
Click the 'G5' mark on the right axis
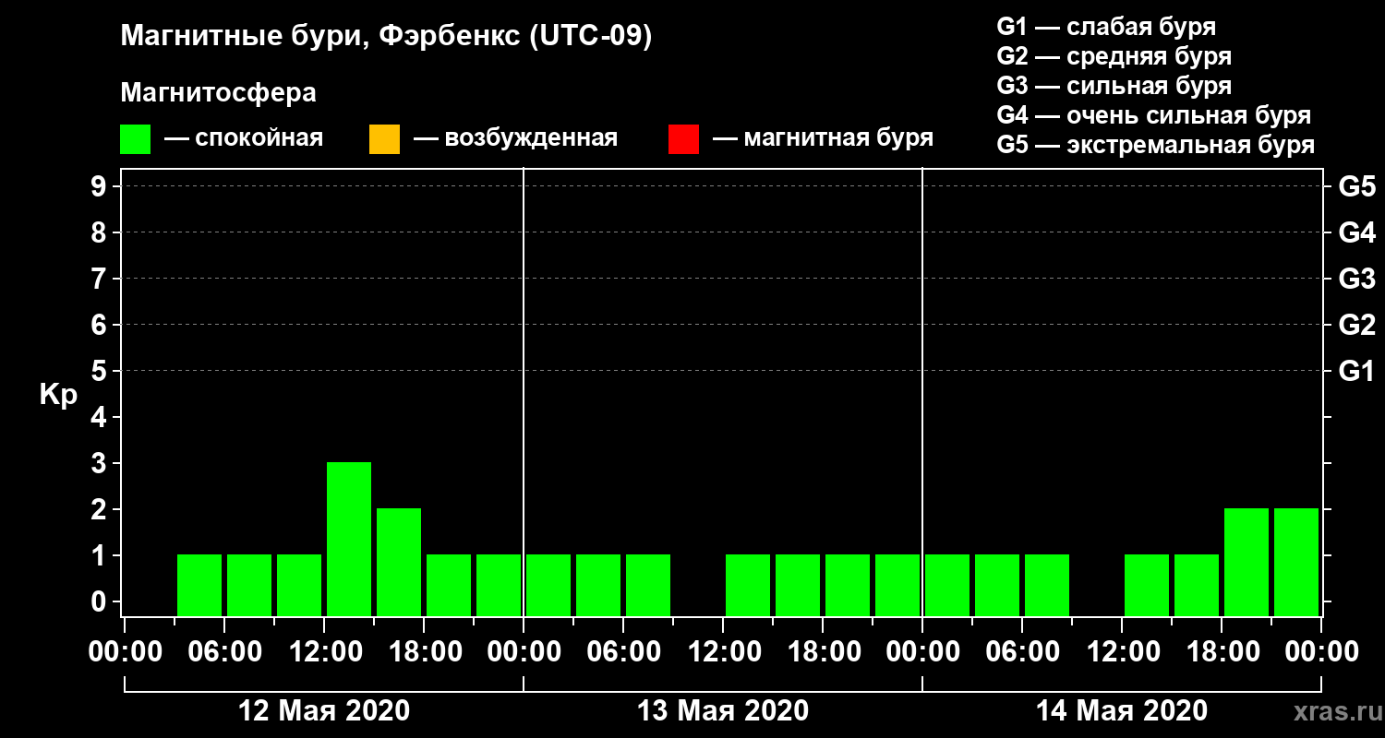tap(1356, 186)
